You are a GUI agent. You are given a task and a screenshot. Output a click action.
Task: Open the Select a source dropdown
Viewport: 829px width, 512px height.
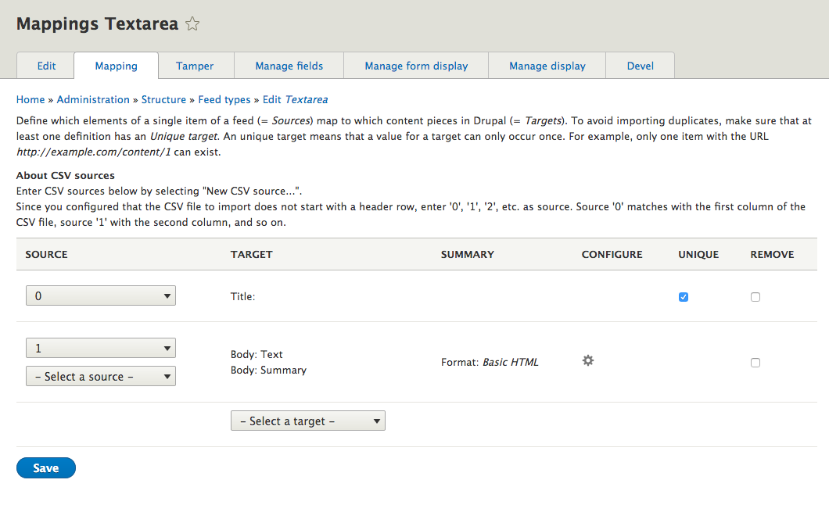(100, 376)
